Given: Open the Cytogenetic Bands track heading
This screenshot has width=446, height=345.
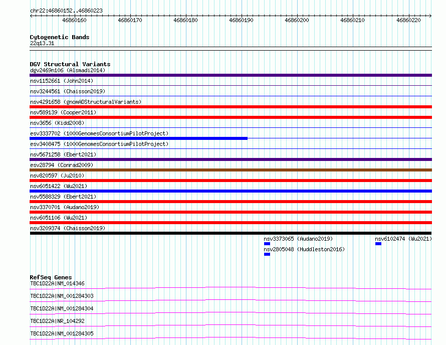Looking at the screenshot, I should click(x=60, y=37).
